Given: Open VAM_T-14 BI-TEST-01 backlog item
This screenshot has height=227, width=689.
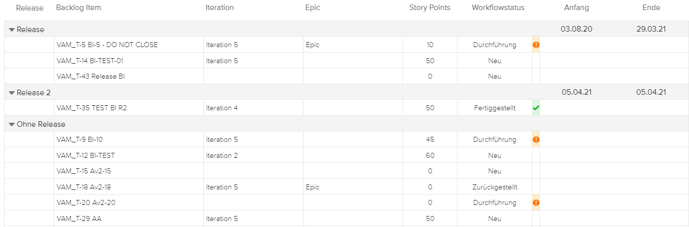Looking at the screenshot, I should (90, 61).
